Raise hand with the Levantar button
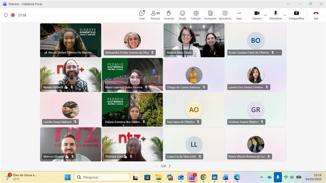This screenshot has width=326, height=183. click(x=169, y=15)
